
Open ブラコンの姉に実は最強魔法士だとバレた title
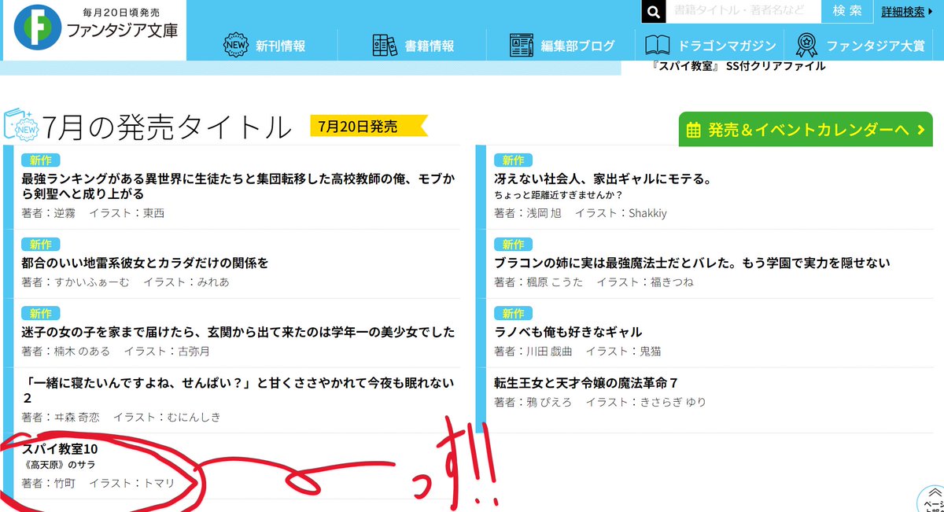point(692,263)
